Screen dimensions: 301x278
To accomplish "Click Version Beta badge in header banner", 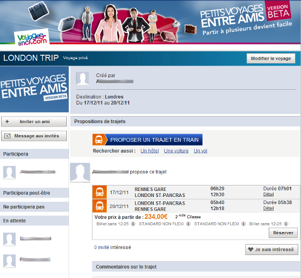I will click(x=278, y=11).
